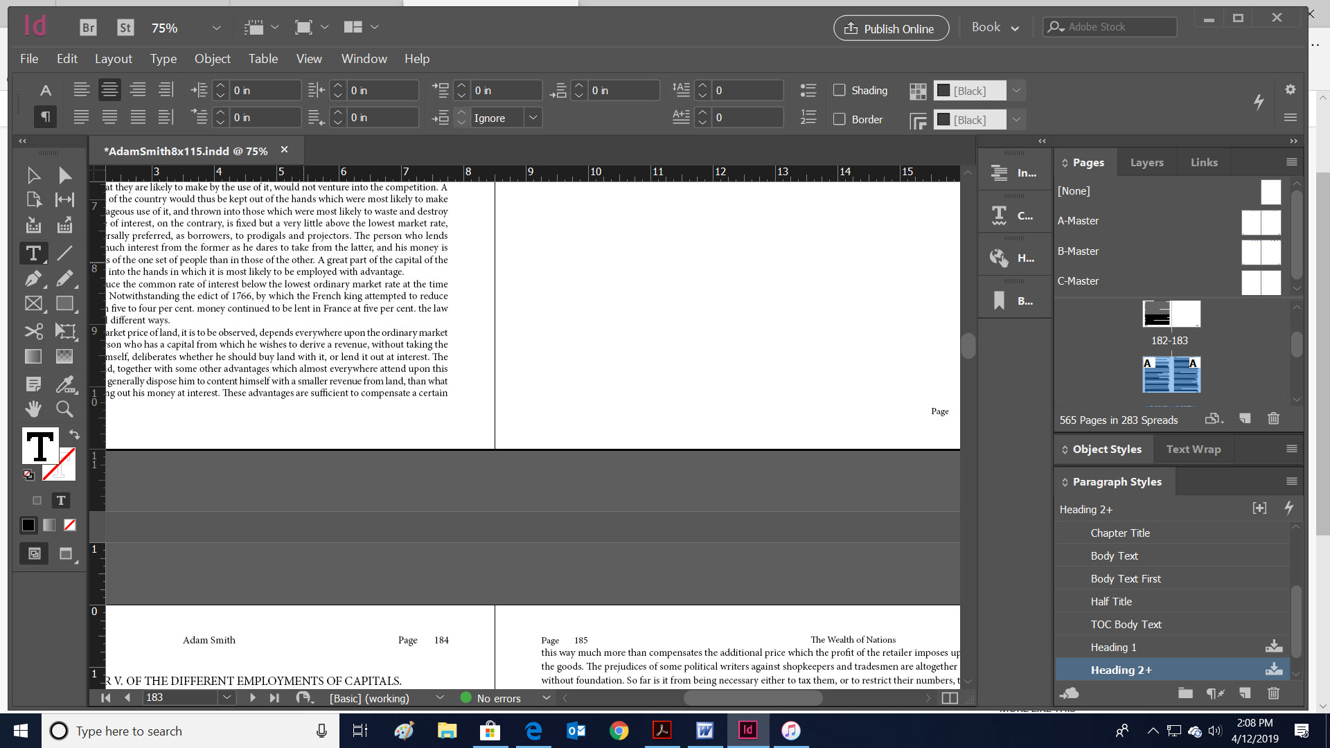Image resolution: width=1330 pixels, height=748 pixels.
Task: Open the Book workspace dropdown
Action: (x=995, y=28)
